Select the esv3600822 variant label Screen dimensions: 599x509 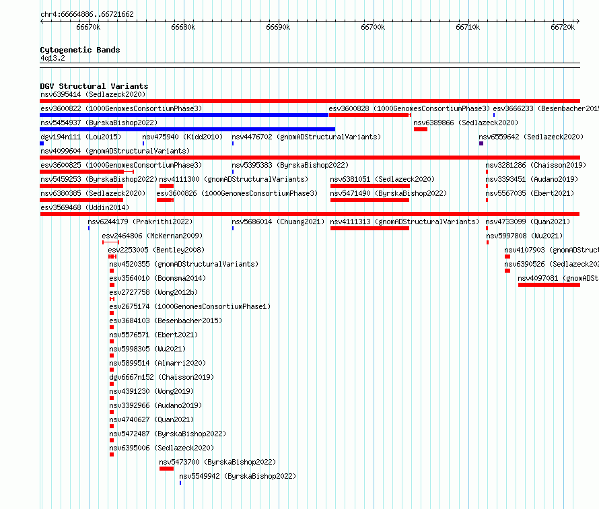click(121, 108)
